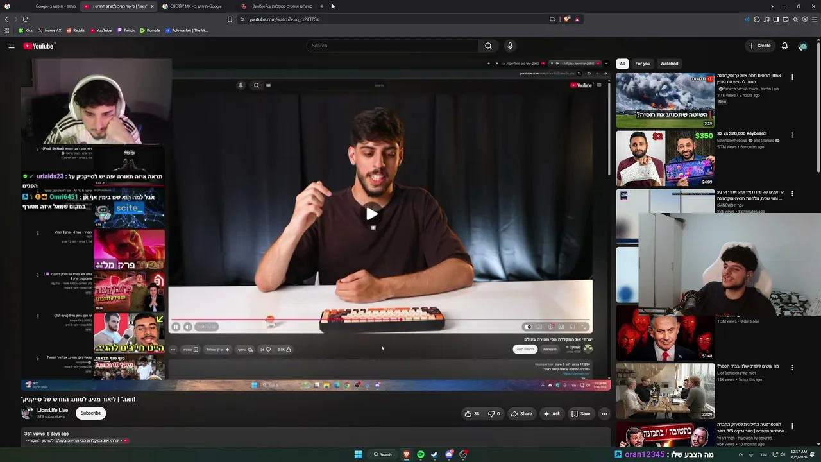Open OBS from the taskbar
The width and height of the screenshot is (821, 462).
(463, 454)
